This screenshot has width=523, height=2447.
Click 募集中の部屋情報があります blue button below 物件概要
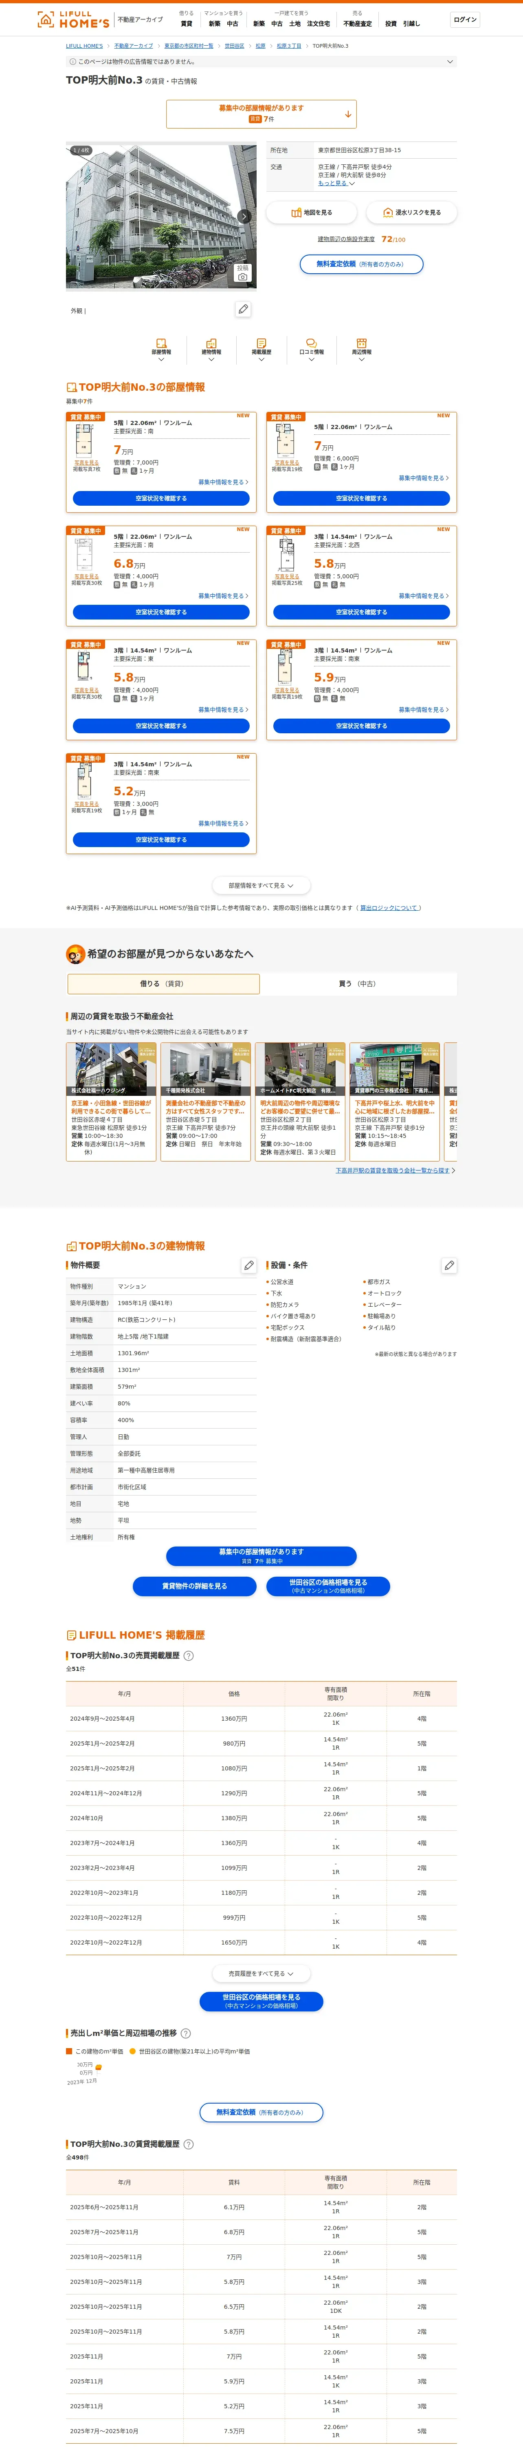coord(261,1556)
